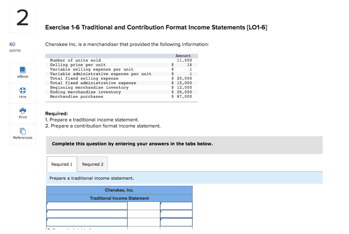Click the '60 points' label

(15, 47)
